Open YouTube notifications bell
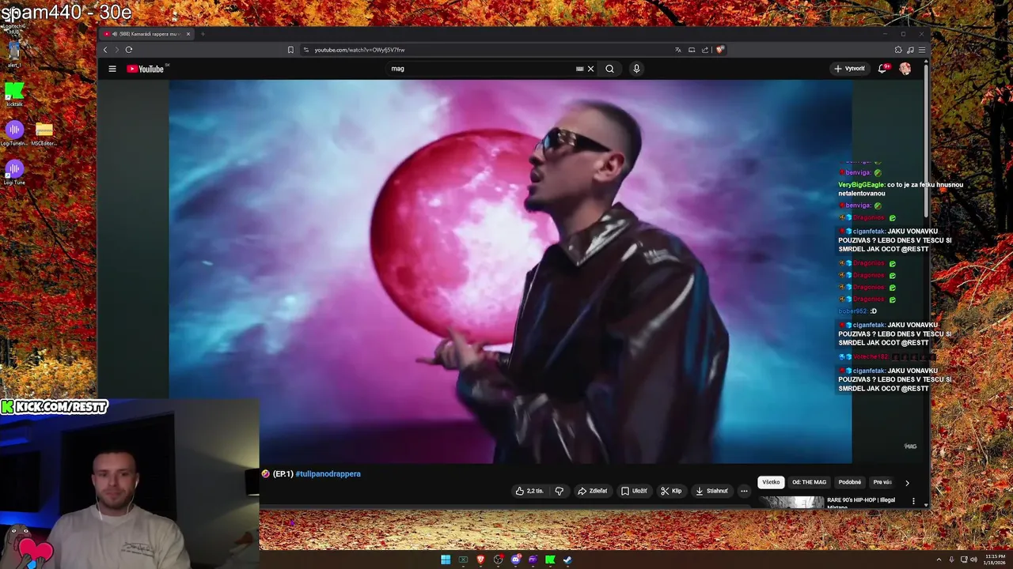 [882, 69]
